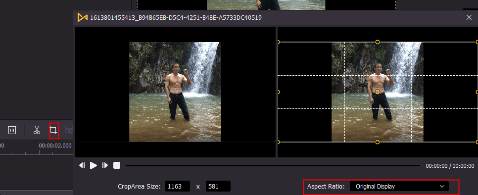Viewport: 478px width, 195px height.
Task: Click the playback progress bar
Action: tap(273, 165)
